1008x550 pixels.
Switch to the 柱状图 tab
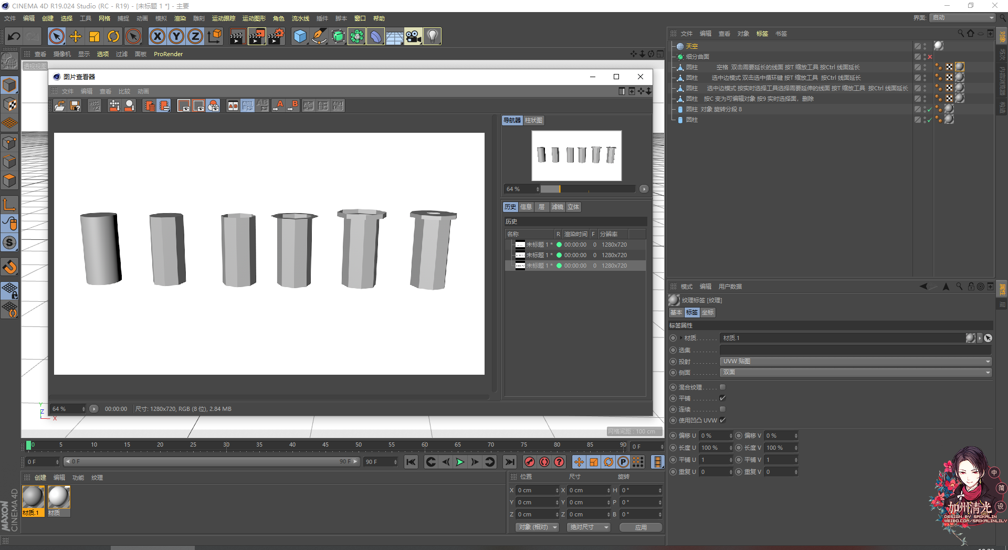tap(533, 121)
